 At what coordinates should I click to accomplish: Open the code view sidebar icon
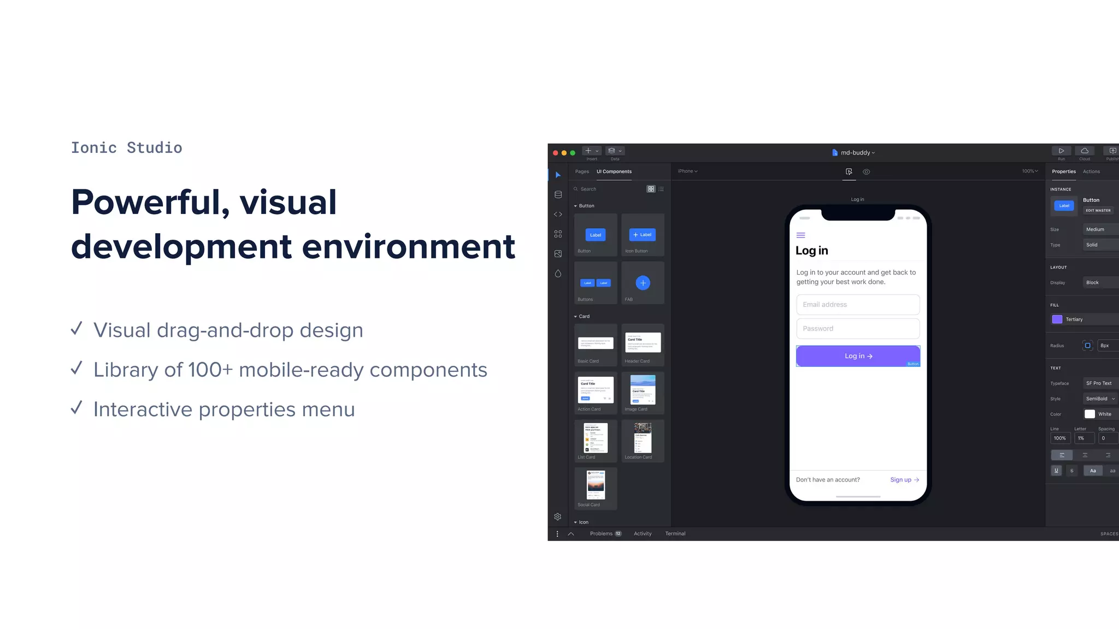558,214
